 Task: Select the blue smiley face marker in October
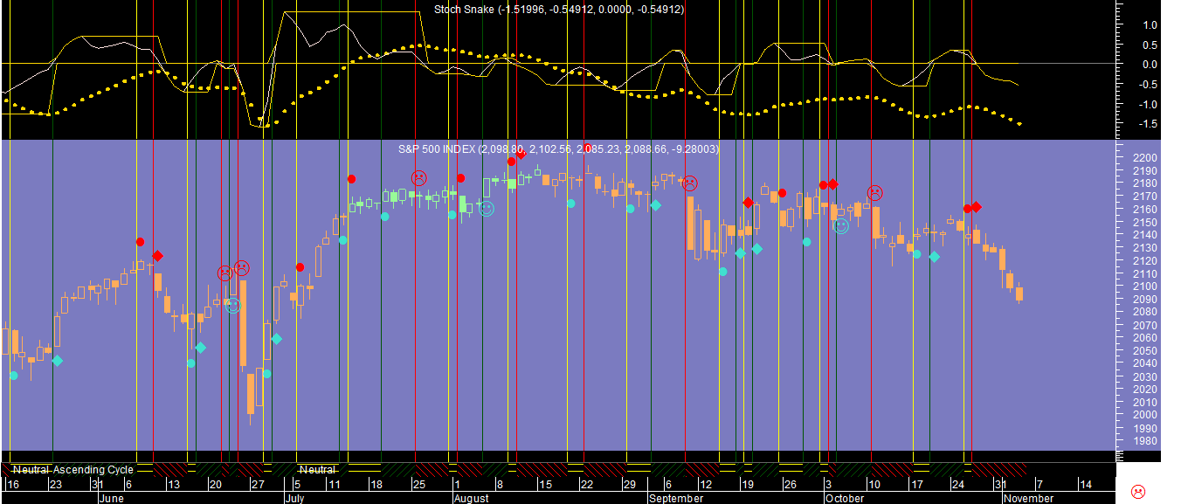[x=840, y=226]
